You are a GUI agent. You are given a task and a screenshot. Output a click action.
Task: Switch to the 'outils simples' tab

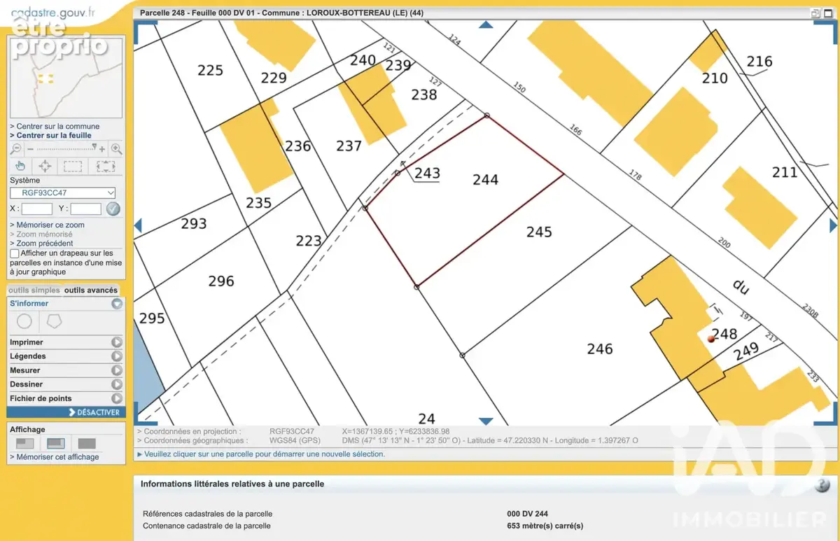pos(34,290)
